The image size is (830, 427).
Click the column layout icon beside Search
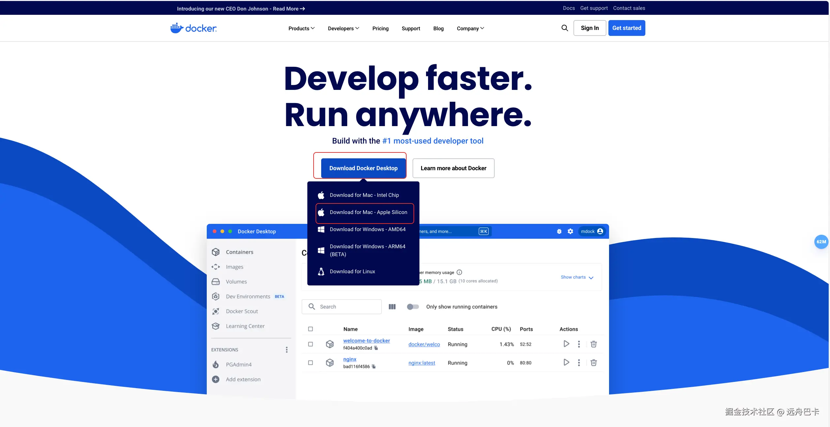[x=392, y=307]
